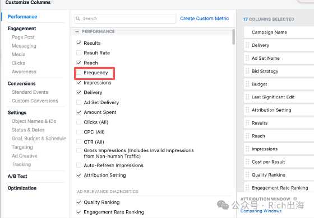Focus the metric Search field

pos(125,18)
